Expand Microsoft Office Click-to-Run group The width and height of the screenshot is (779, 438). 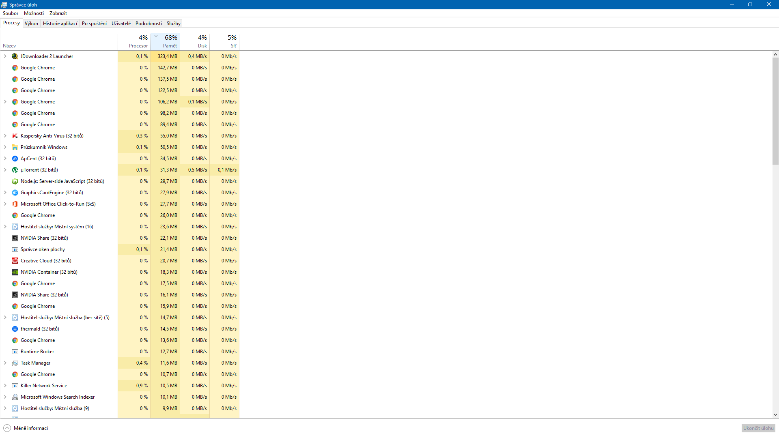pos(5,204)
